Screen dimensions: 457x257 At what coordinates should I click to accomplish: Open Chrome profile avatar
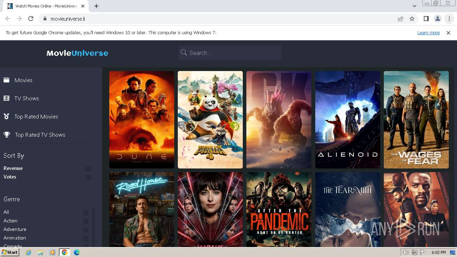[437, 19]
